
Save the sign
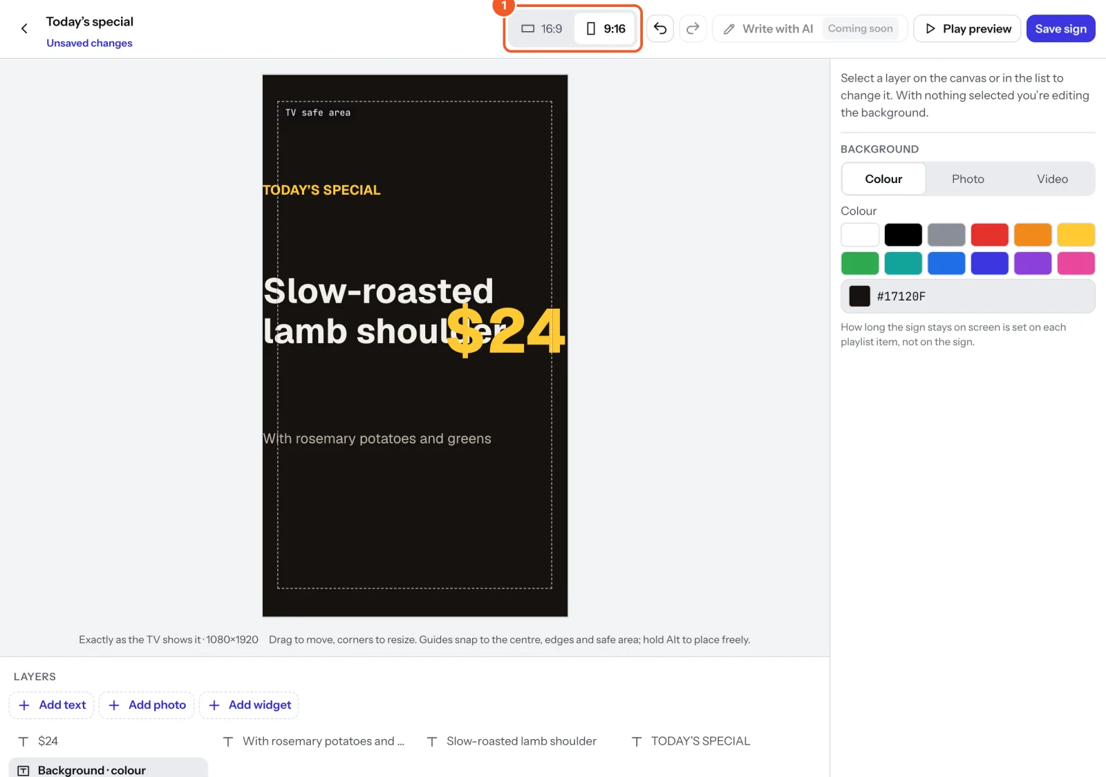(x=1060, y=28)
